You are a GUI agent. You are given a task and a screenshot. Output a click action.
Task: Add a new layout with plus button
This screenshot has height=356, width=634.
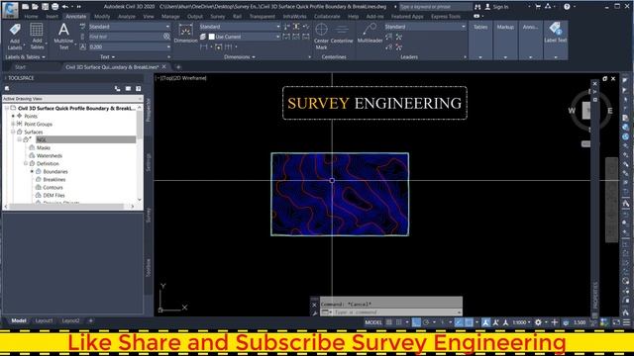coord(90,320)
